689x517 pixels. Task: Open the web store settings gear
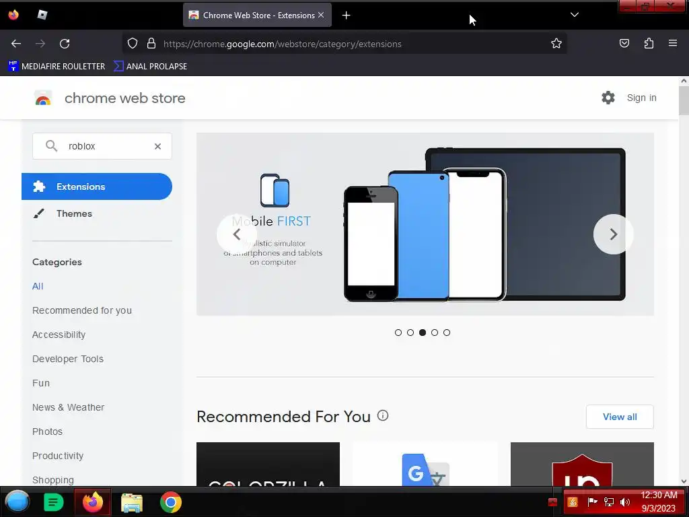pyautogui.click(x=608, y=98)
